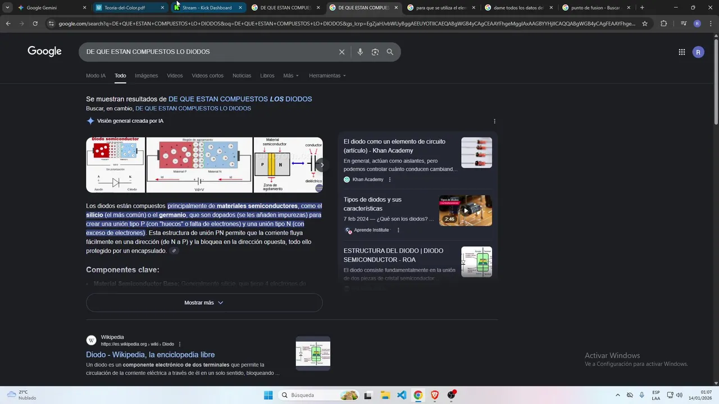This screenshot has width=719, height=404.
Task: Select the Modo IA search filter
Action: tap(95, 76)
